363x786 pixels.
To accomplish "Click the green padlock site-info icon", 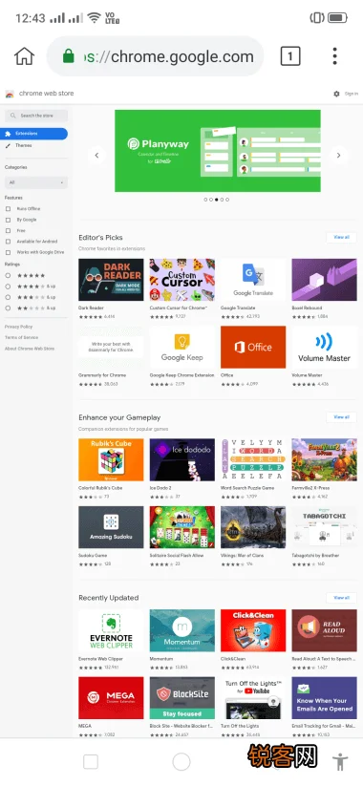I will coord(68,56).
